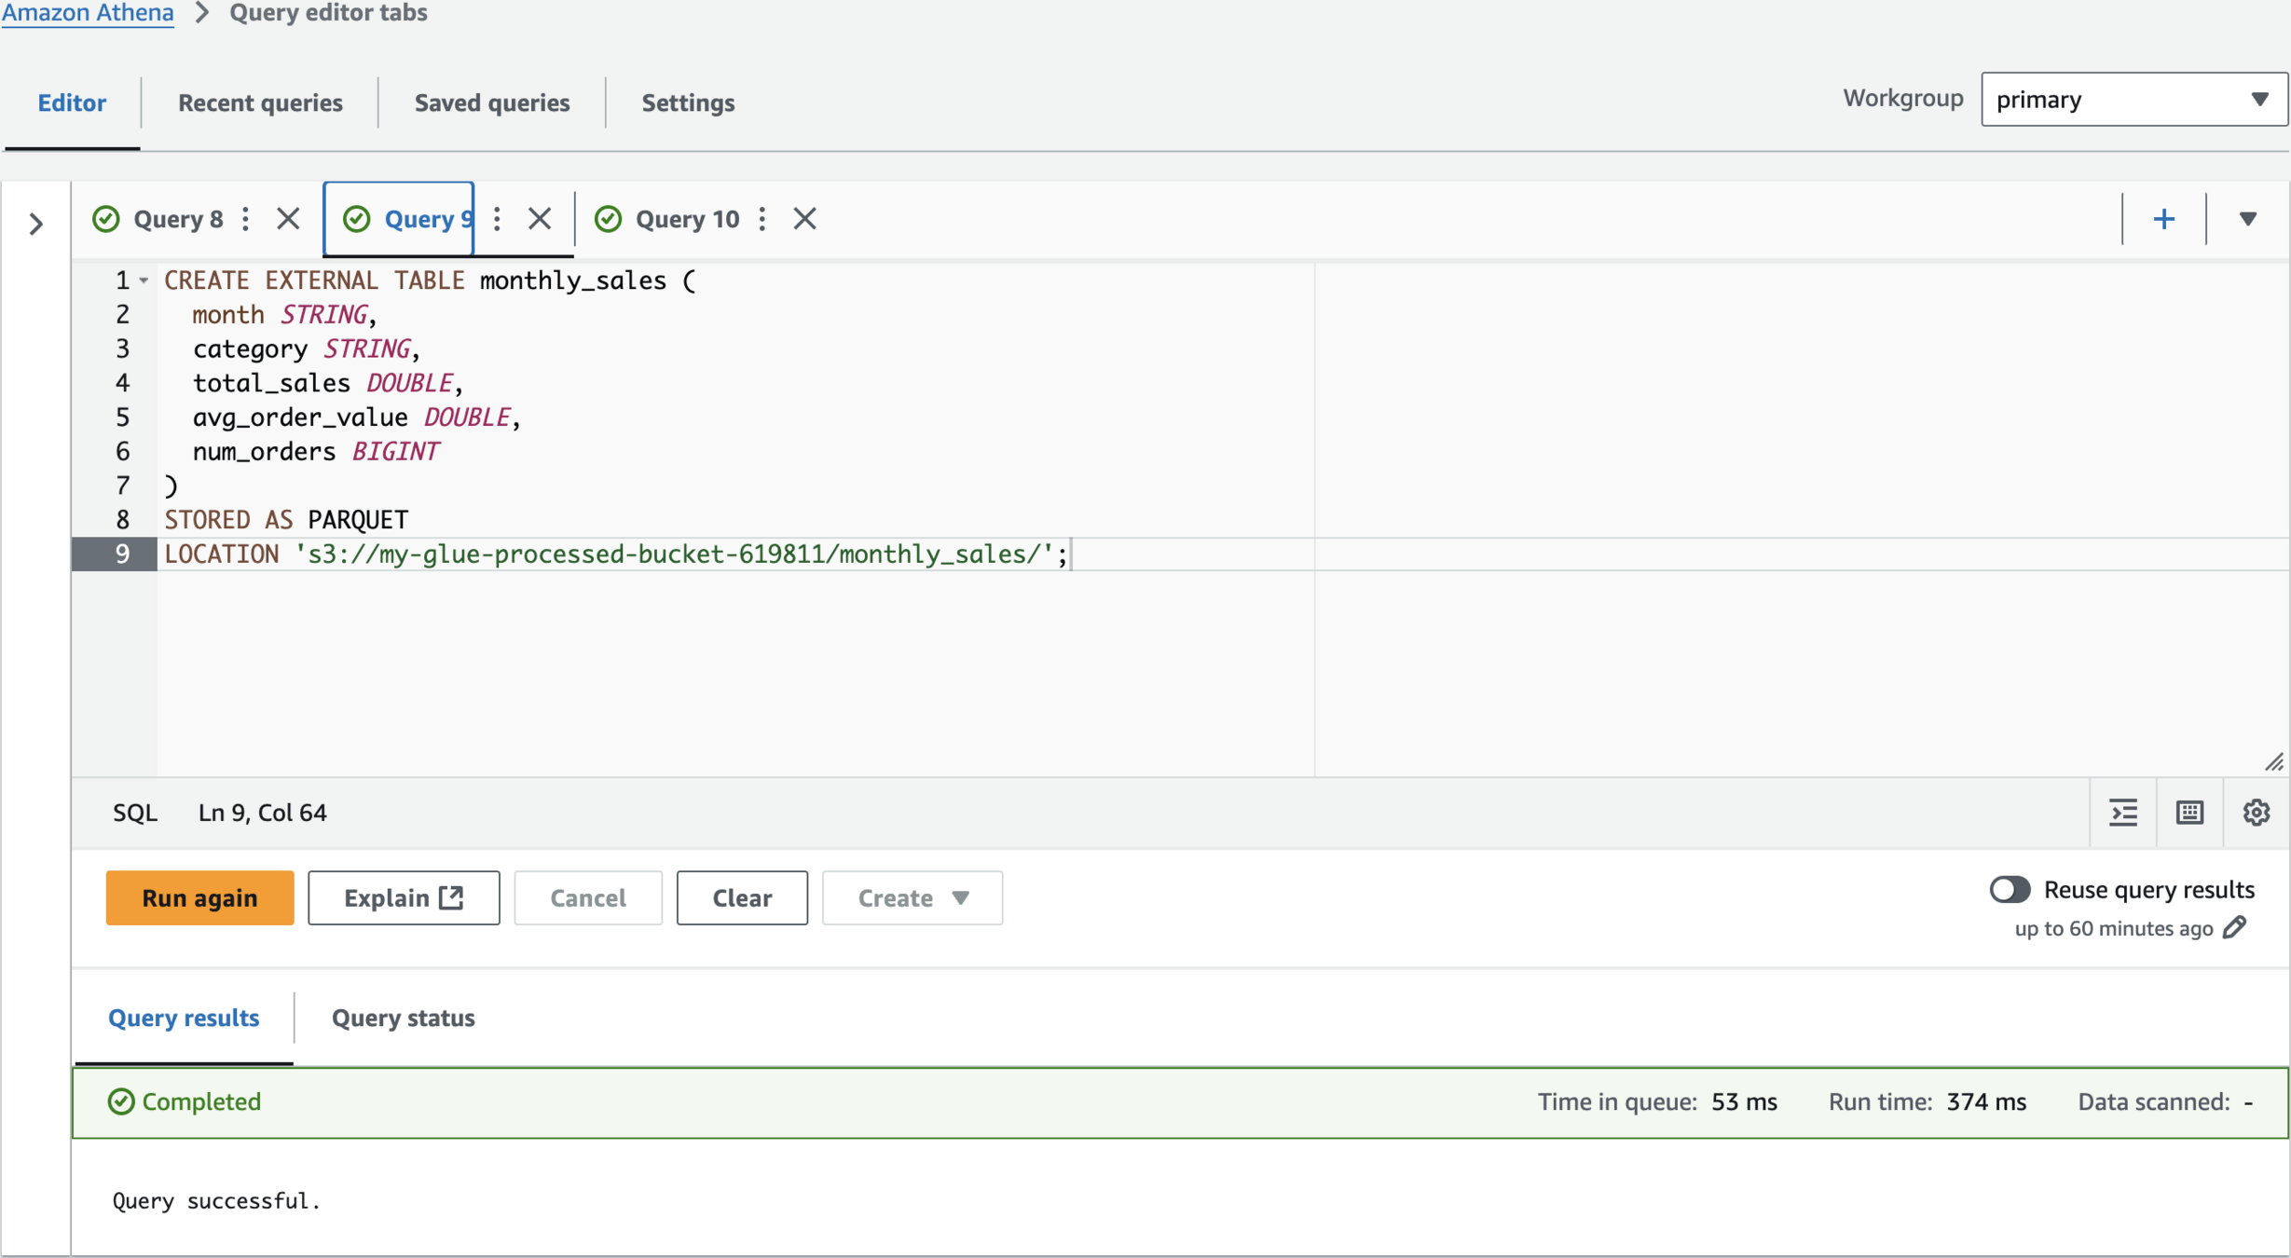This screenshot has height=1258, width=2291.
Task: Click the format query indent icon
Action: pos(2123,813)
